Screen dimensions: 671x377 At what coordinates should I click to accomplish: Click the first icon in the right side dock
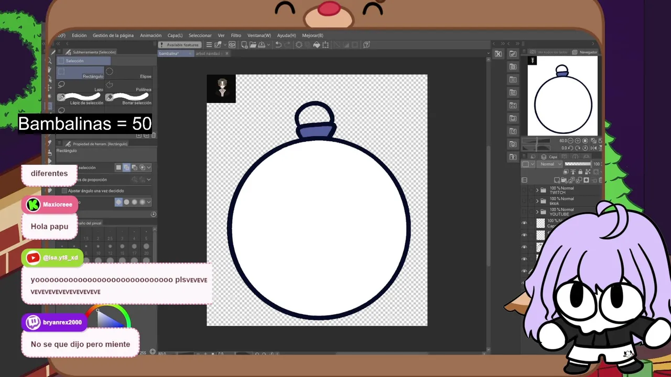pos(513,54)
